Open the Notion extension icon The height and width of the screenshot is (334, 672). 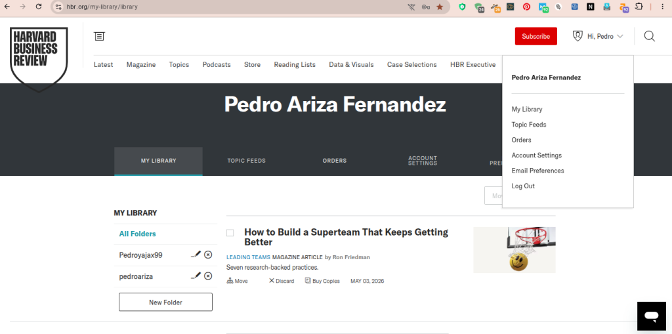click(x=591, y=7)
